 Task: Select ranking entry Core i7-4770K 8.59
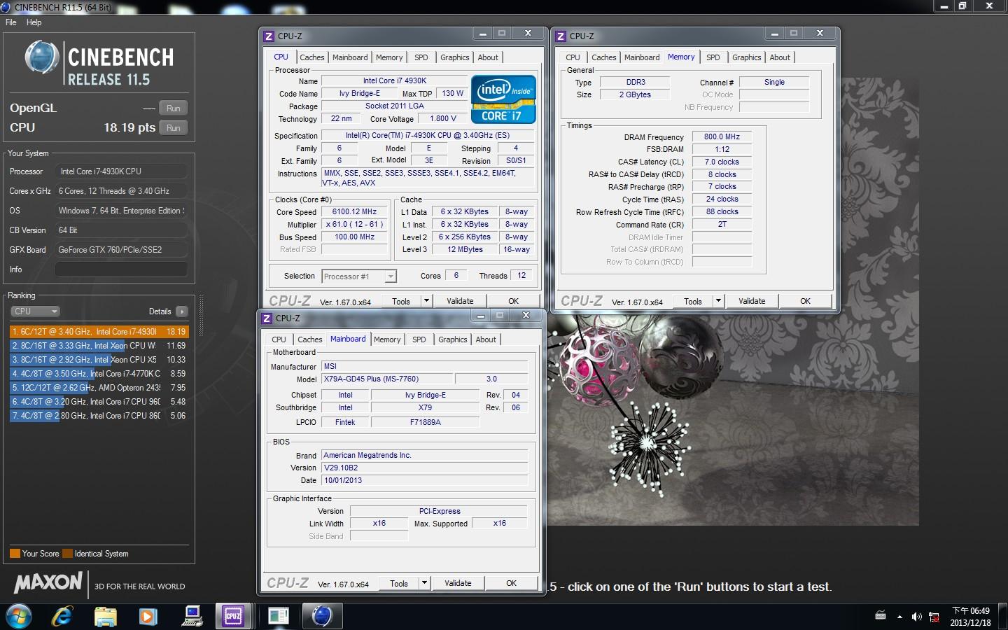click(x=99, y=374)
